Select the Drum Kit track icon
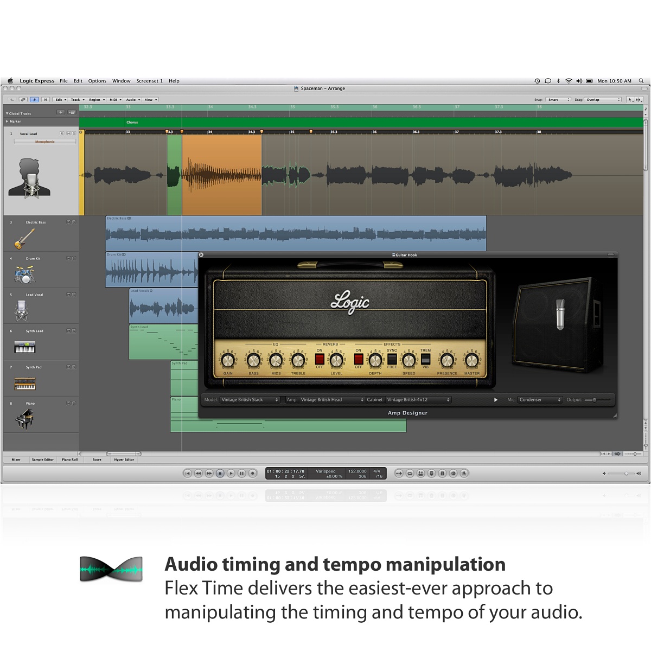The width and height of the screenshot is (651, 651). click(24, 275)
